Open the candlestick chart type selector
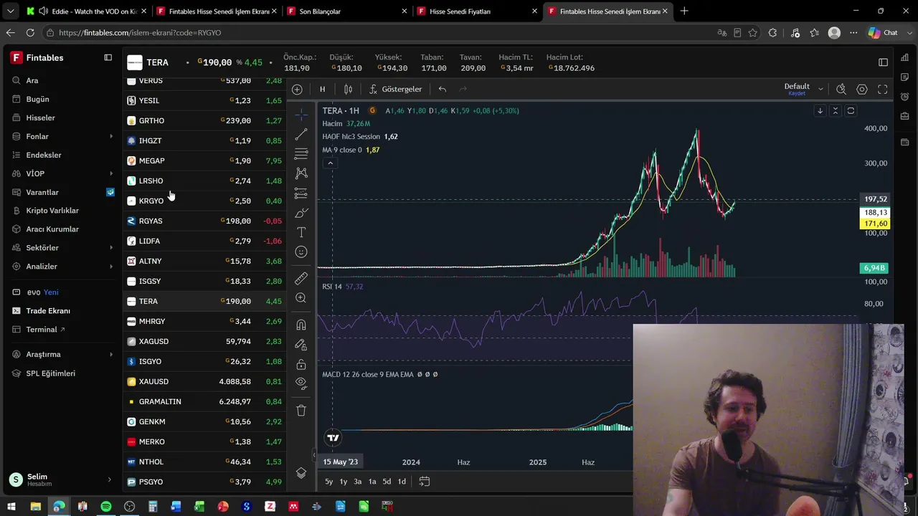This screenshot has width=918, height=516. pos(348,89)
